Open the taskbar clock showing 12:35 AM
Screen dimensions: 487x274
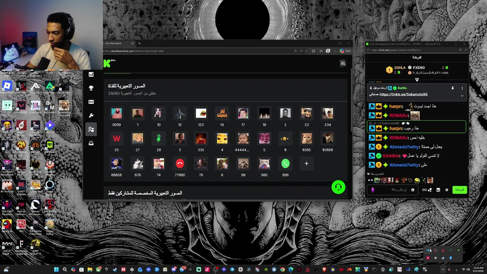click(478, 270)
